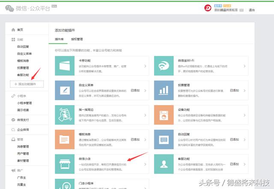Select the 投票管理 bar chart icon
Viewport: 274px width, 189px height.
click(164, 90)
